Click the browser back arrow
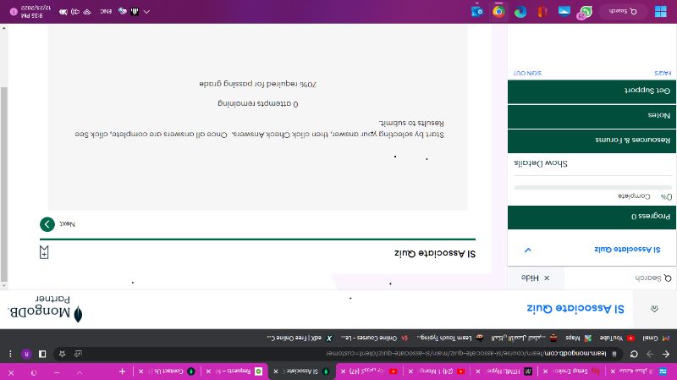The height and width of the screenshot is (380, 677). click(x=665, y=354)
